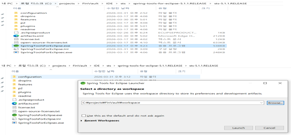
Task: Click the readme folder icon in top Explorer window
Action: [16, 29]
